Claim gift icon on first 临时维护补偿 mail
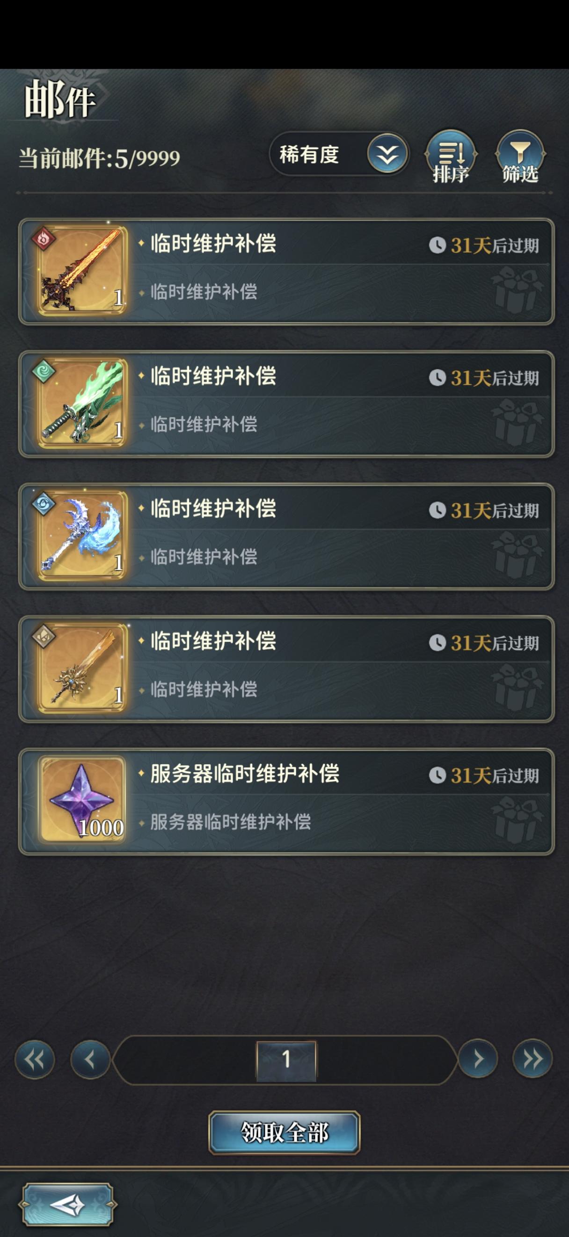 [517, 290]
